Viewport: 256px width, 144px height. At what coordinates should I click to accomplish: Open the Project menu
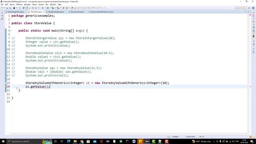point(41,4)
